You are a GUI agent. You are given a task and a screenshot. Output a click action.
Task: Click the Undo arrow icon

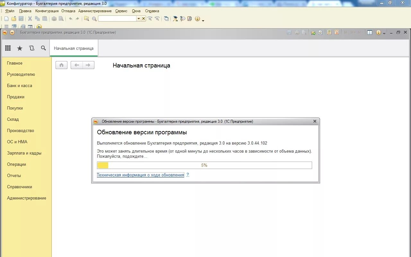point(71,19)
